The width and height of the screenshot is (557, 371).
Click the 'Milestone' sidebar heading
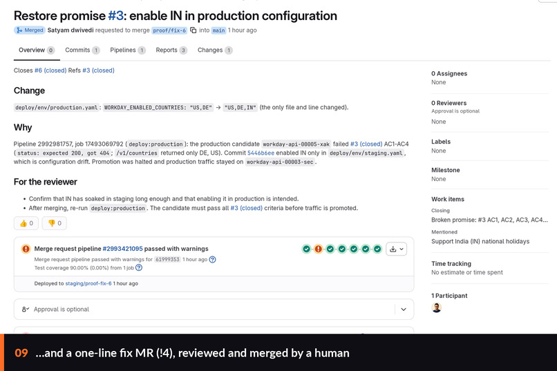point(446,170)
